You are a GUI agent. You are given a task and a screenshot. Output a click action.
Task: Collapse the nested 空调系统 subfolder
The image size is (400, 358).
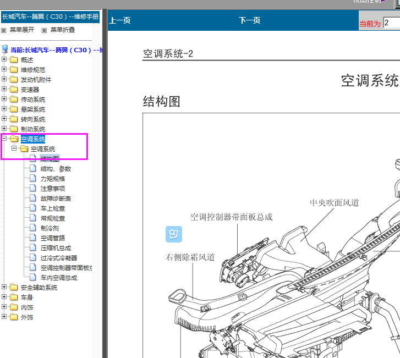click(x=14, y=148)
